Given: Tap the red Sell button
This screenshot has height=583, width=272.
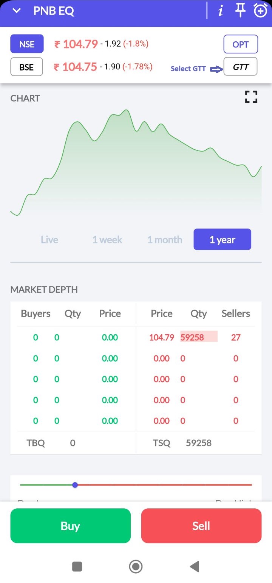Looking at the screenshot, I should pyautogui.click(x=201, y=526).
